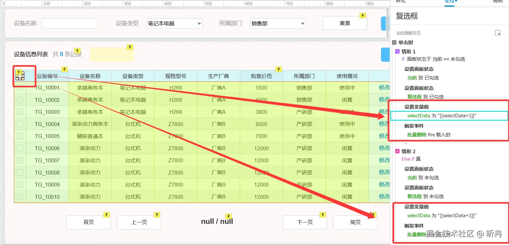Click 修改 link in the TG_10006 row
The height and width of the screenshot is (245, 509).
(384, 148)
